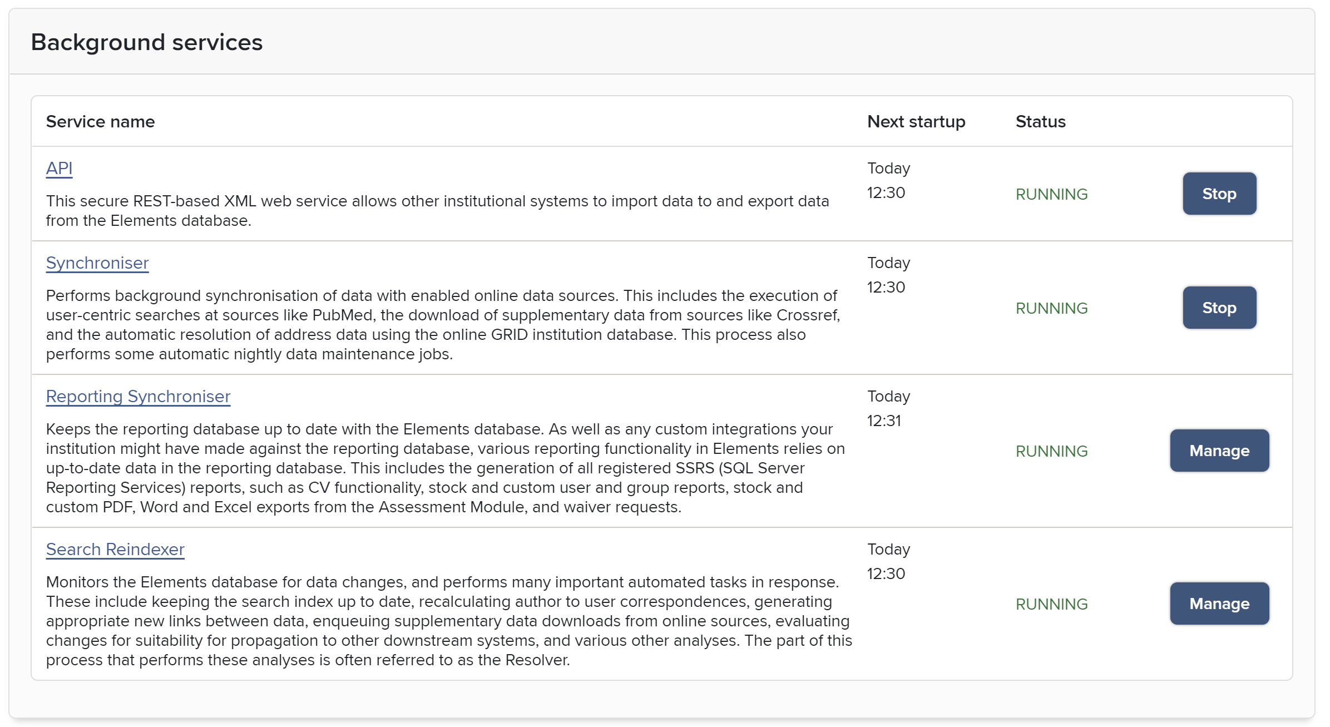Stop the API service

[1219, 194]
